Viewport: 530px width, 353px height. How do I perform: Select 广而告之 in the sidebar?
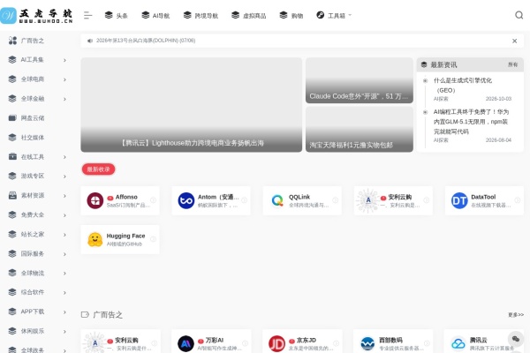(34, 41)
